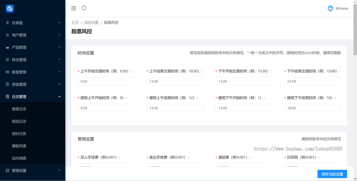This screenshot has height=181, width=357.
Task: Expand the 管理设置 menu chevron
Action: [x=59, y=171]
